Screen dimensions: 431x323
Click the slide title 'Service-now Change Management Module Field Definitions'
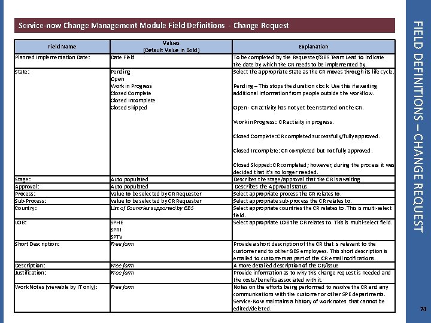[x=153, y=26]
